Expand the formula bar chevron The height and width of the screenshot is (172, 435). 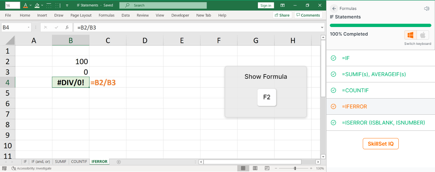click(322, 28)
